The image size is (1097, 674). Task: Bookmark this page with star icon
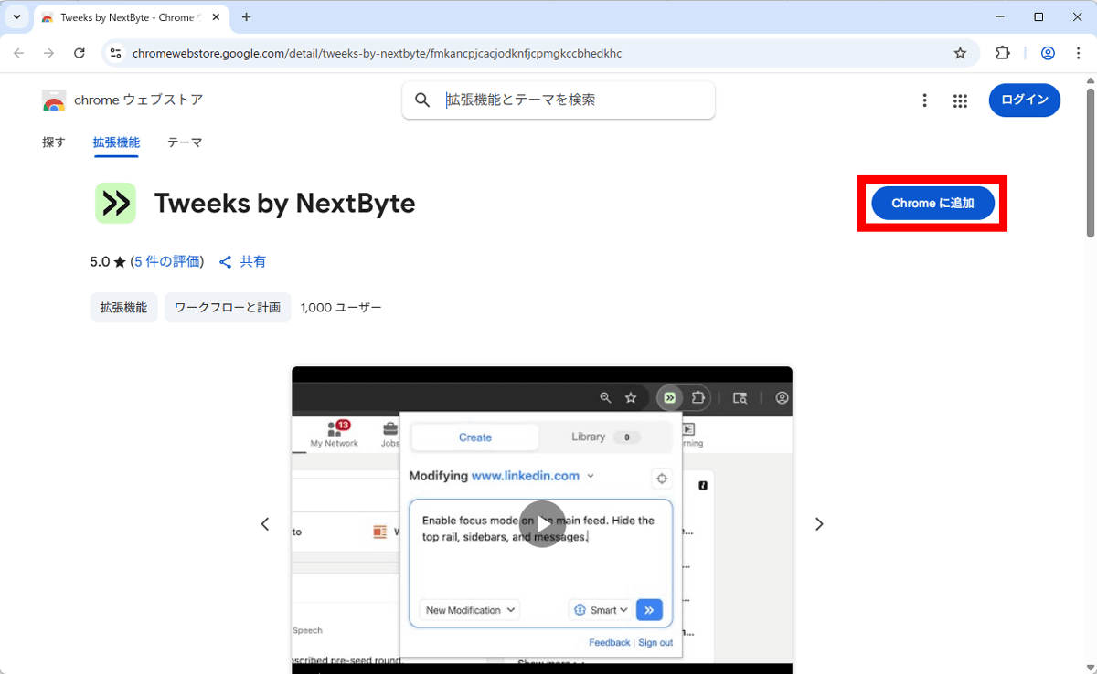tap(960, 54)
